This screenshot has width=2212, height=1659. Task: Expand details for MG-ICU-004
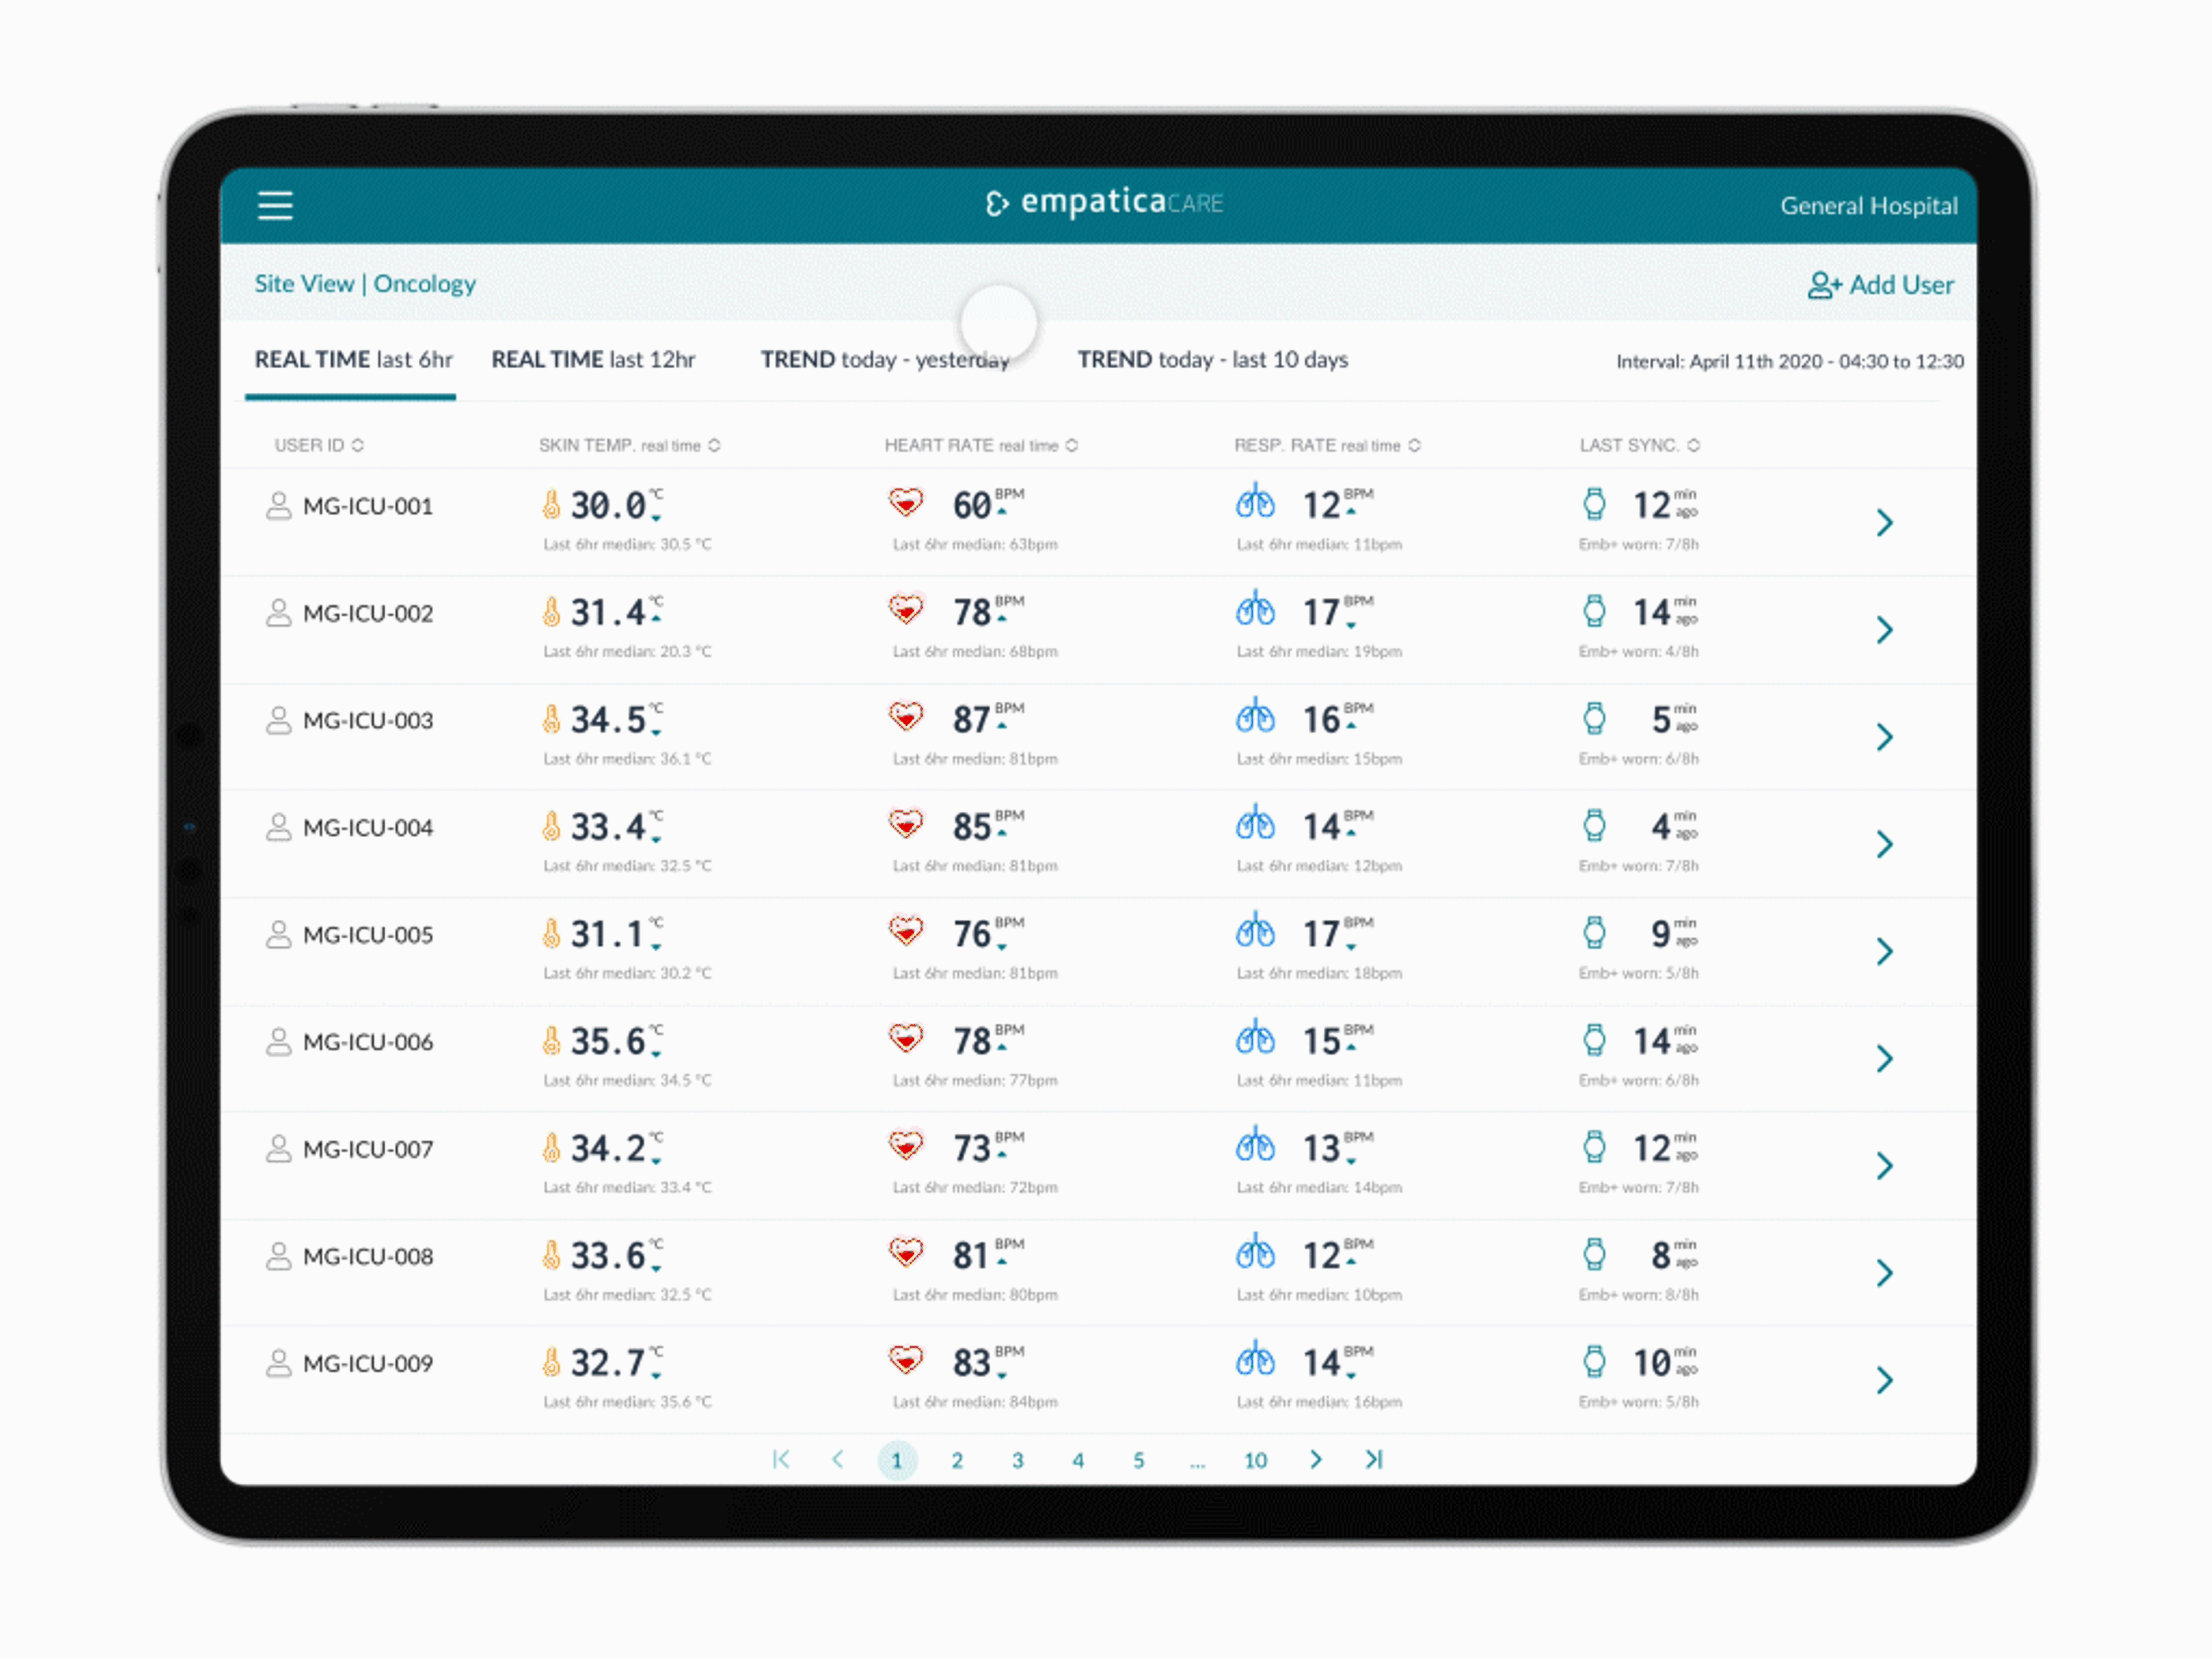[1884, 844]
